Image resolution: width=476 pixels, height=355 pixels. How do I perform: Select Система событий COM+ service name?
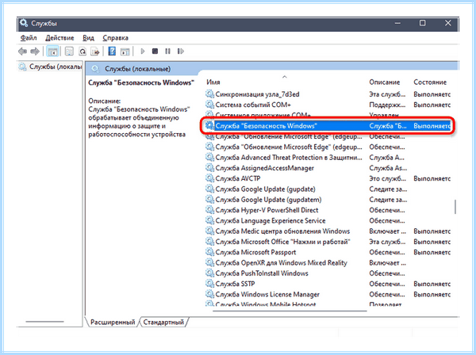click(x=253, y=105)
